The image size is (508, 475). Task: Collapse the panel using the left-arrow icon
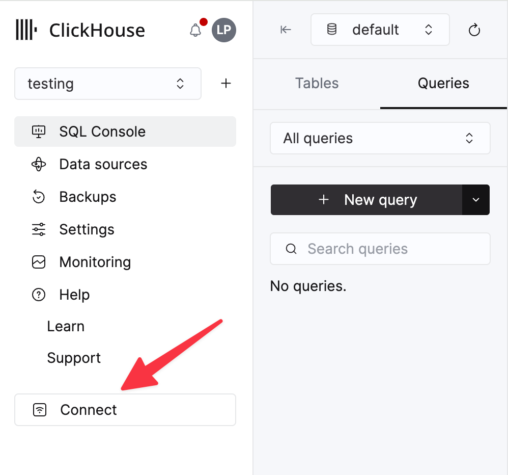coord(286,30)
